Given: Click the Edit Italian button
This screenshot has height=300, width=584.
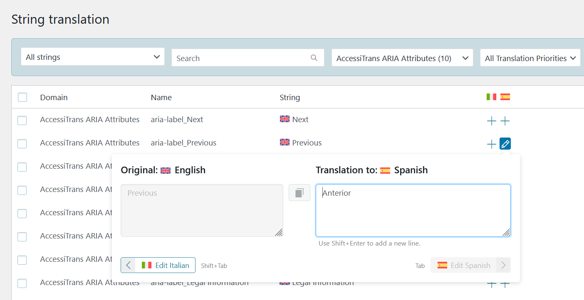Looking at the screenshot, I should [x=158, y=265].
